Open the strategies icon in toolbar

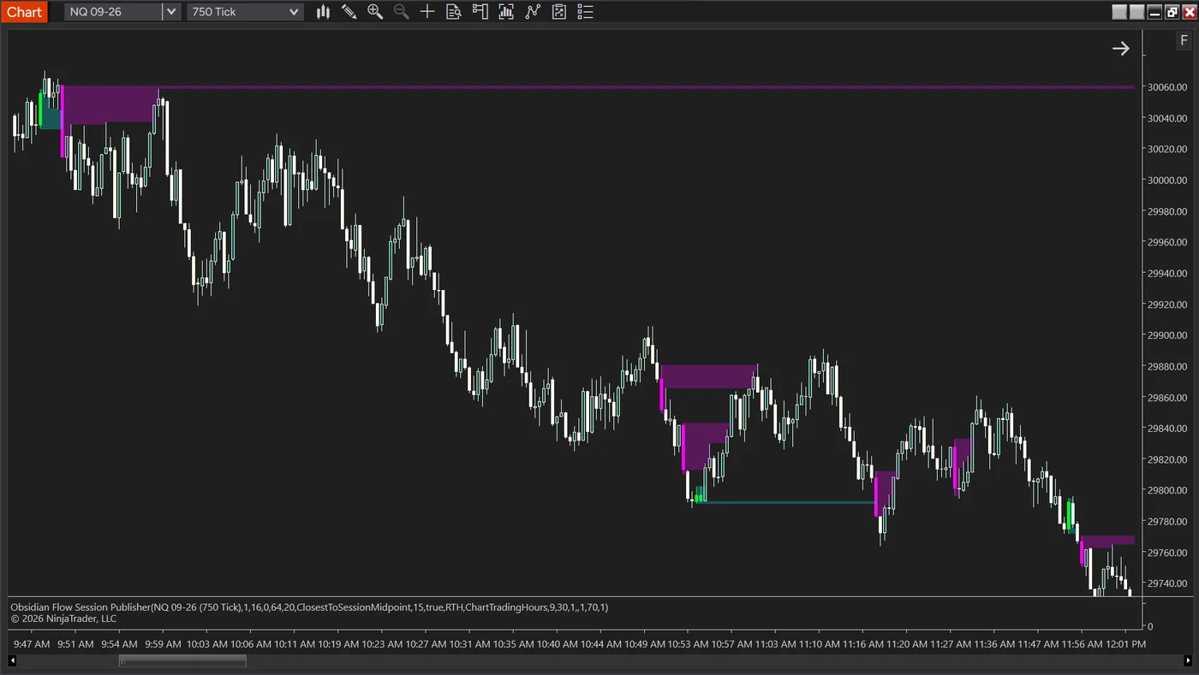pos(559,12)
